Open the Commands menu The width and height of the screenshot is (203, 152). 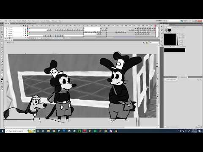point(36,21)
